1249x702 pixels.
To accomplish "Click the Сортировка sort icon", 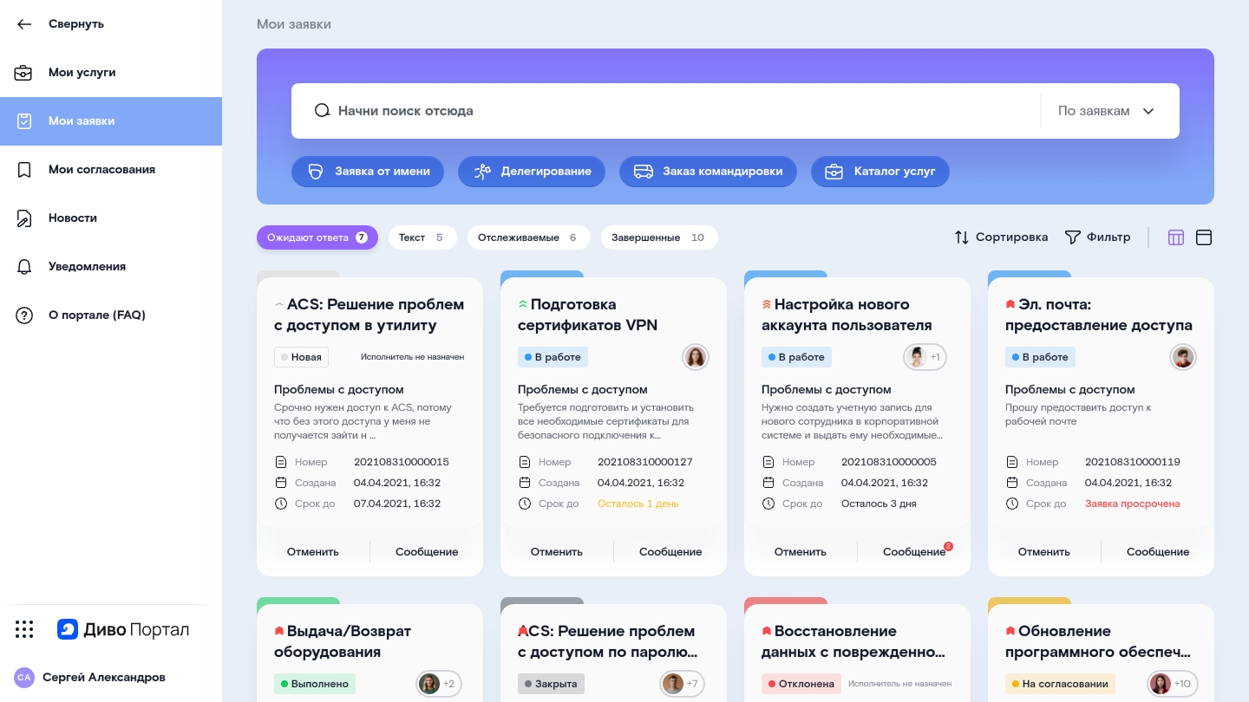I will 962,237.
